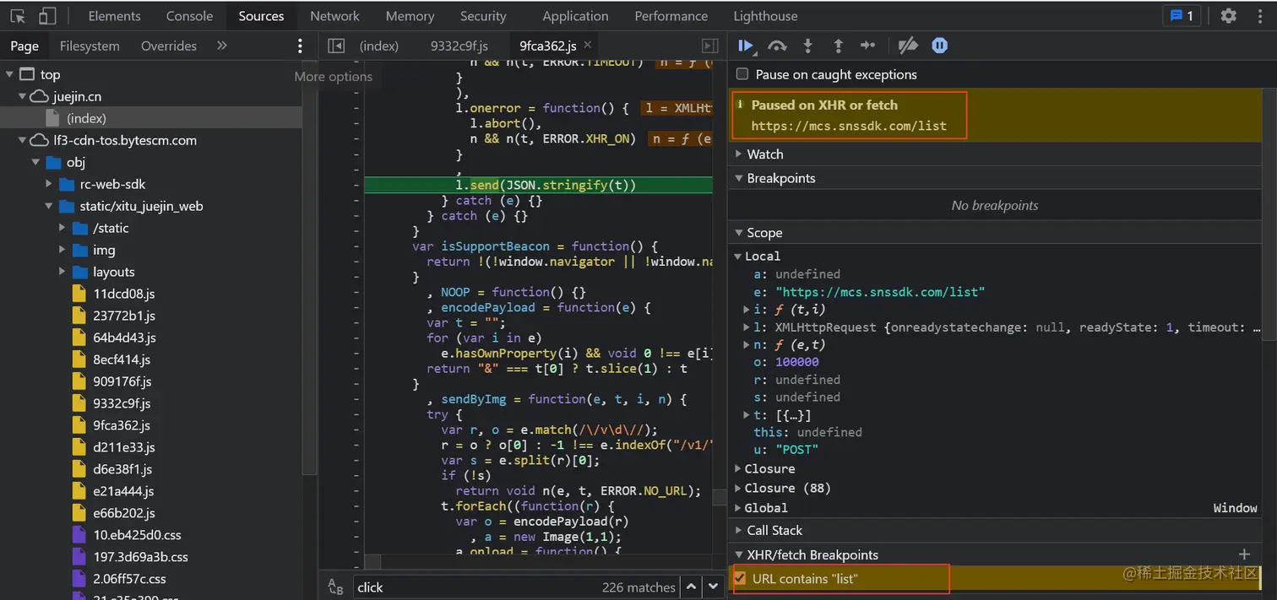Go to previous search match
Screen dimensions: 1277x600
(x=692, y=587)
